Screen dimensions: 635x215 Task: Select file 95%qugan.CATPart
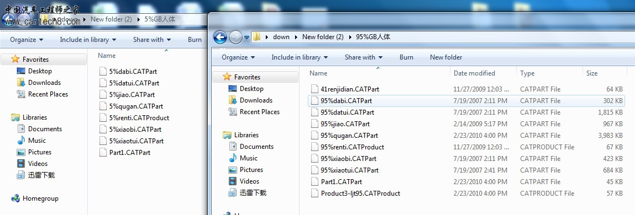[x=349, y=136]
